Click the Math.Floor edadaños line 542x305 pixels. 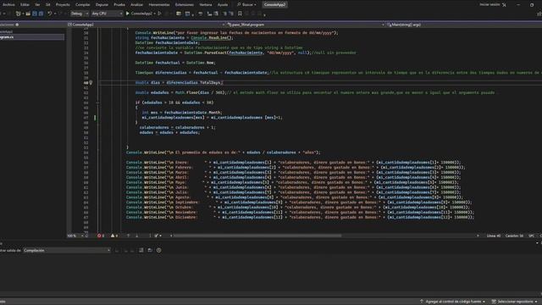[x=315, y=92]
